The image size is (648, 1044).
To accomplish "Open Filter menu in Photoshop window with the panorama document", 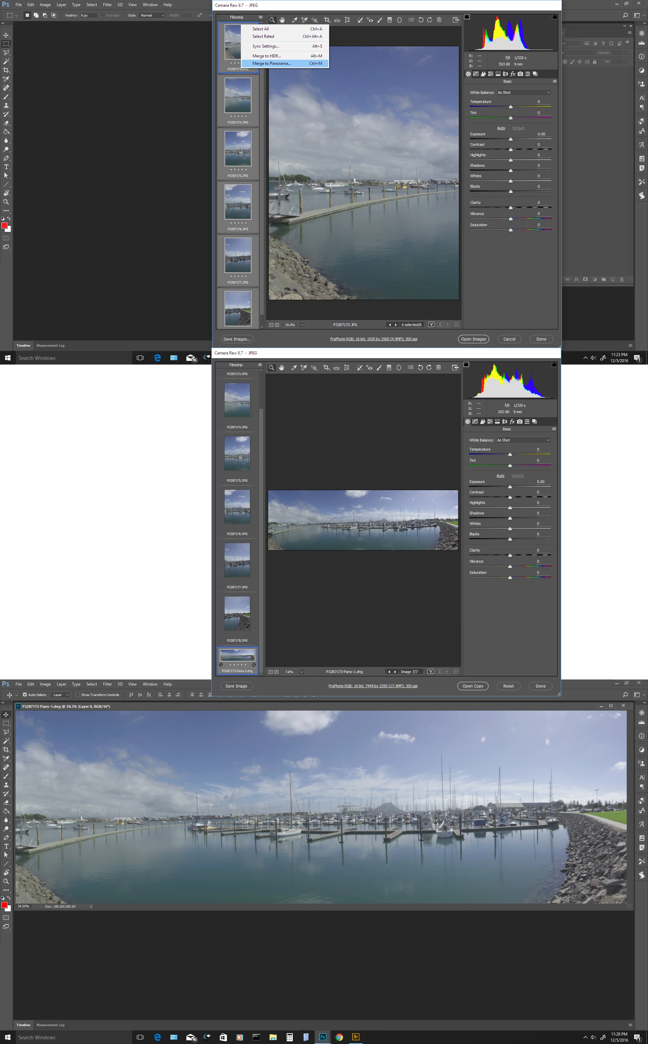I will pos(108,684).
